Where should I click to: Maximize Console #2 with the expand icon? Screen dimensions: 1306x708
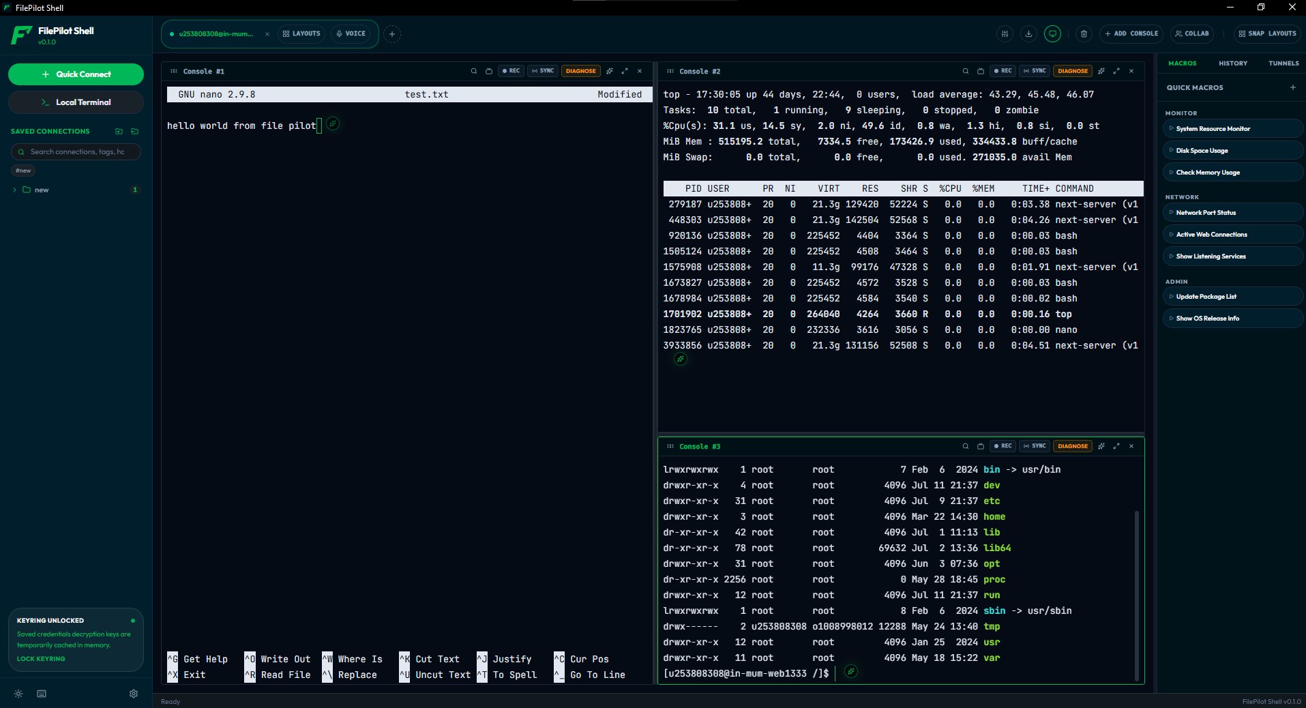1116,71
